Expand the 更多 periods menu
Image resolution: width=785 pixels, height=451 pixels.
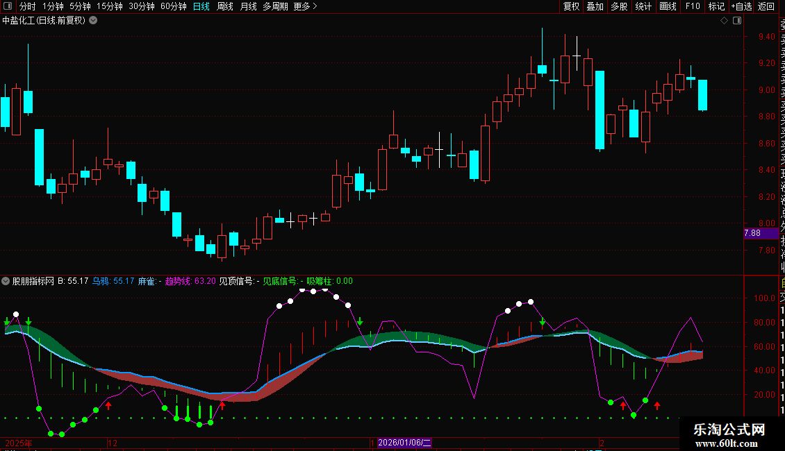pos(306,6)
